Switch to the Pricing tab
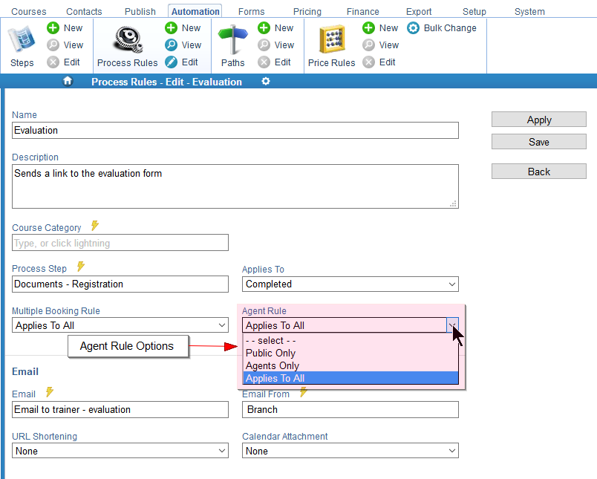Viewport: 597px width, 479px height. [x=307, y=11]
